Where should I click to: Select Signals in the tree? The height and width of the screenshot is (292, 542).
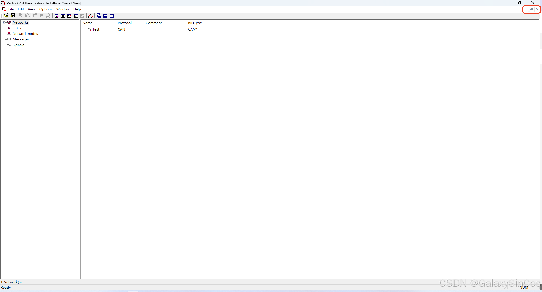pos(18,45)
